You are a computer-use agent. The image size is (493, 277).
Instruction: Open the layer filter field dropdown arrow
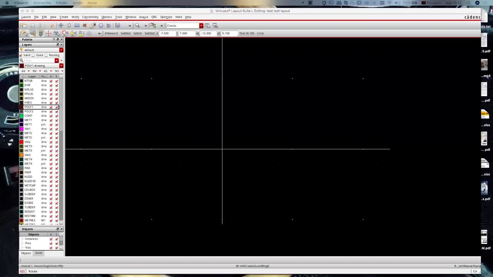57,60
